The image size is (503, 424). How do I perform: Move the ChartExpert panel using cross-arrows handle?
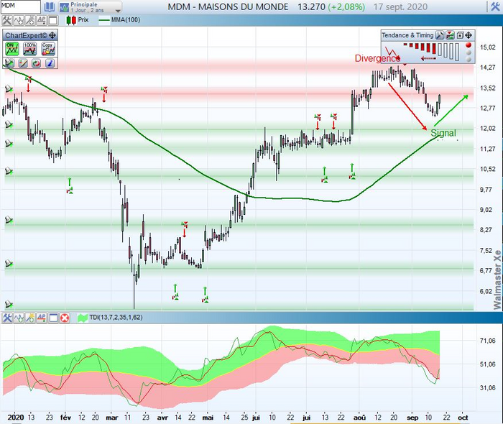coord(52,35)
